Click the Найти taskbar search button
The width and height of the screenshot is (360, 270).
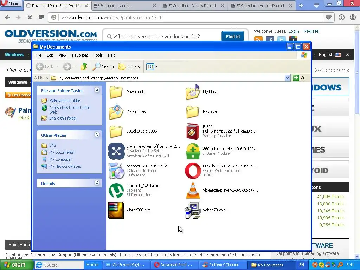tap(92, 265)
